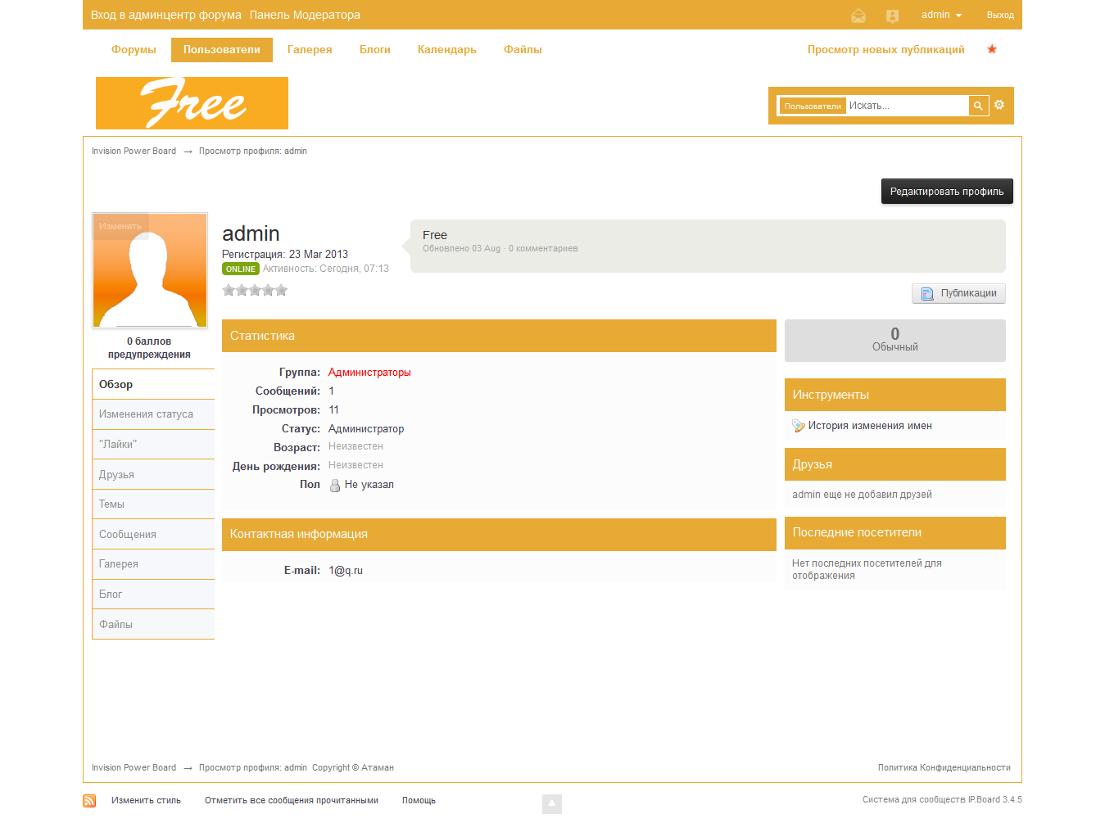1105x832 pixels.
Task: Expand the admin user dropdown menu
Action: coord(941,15)
